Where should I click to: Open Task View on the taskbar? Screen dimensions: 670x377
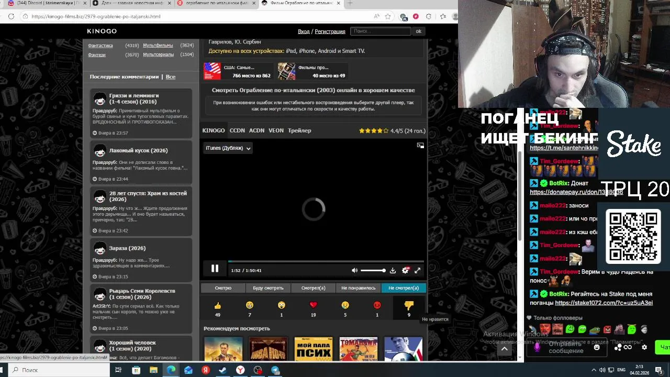click(118, 370)
